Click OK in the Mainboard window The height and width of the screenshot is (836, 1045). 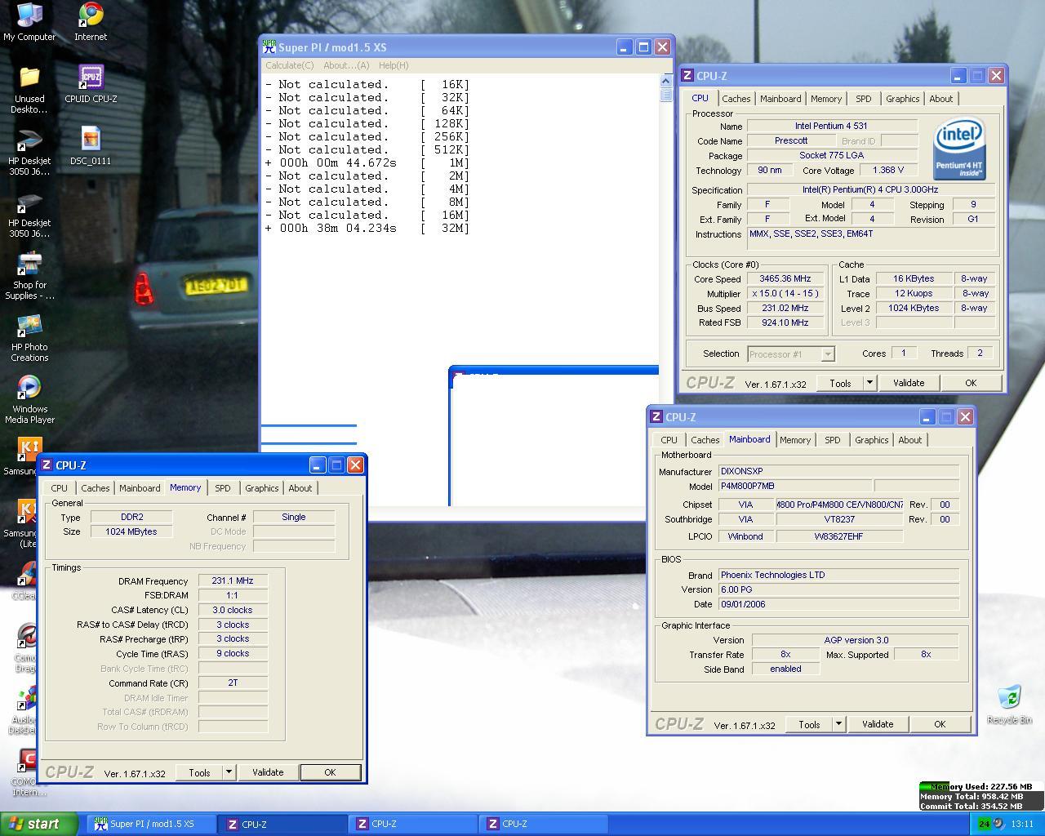pyautogui.click(x=940, y=723)
